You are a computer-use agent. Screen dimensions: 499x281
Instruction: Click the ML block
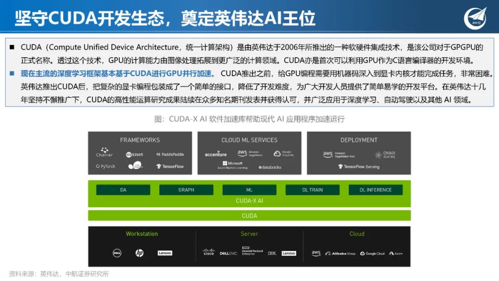(x=249, y=189)
